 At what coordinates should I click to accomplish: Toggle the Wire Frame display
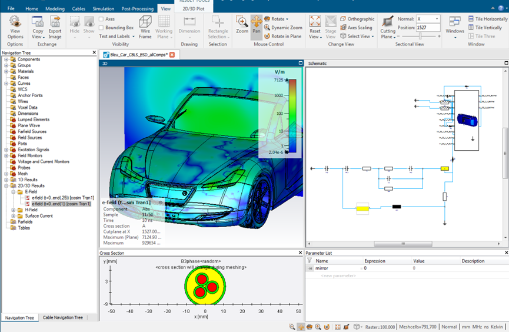pos(145,27)
